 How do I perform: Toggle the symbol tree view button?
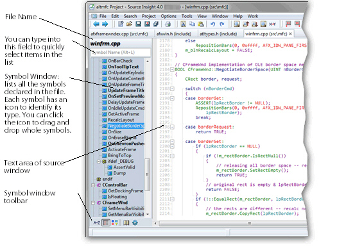[x=106, y=222]
